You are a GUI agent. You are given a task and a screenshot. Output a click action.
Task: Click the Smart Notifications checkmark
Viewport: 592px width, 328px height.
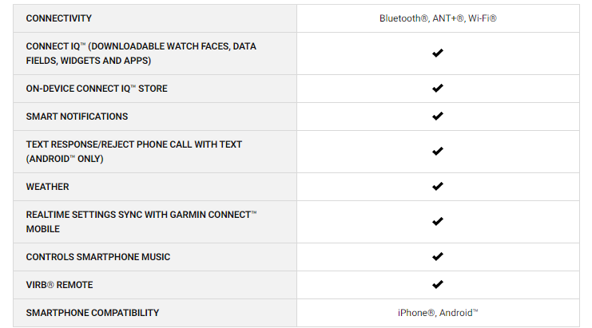437,117
